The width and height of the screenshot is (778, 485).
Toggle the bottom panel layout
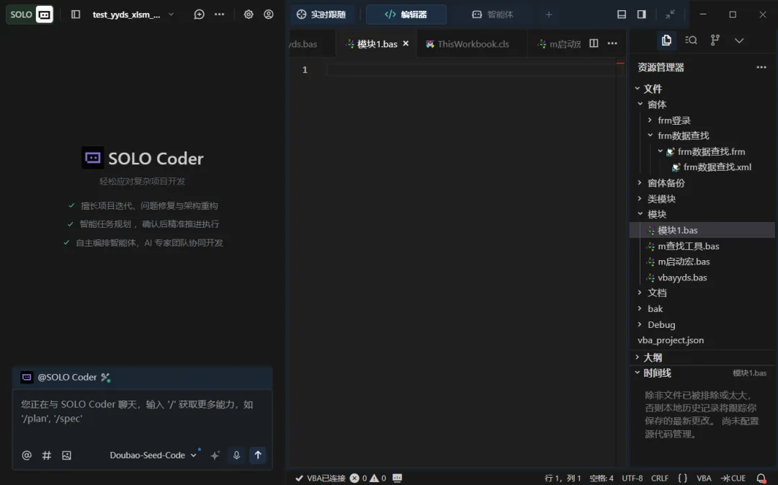(x=621, y=14)
